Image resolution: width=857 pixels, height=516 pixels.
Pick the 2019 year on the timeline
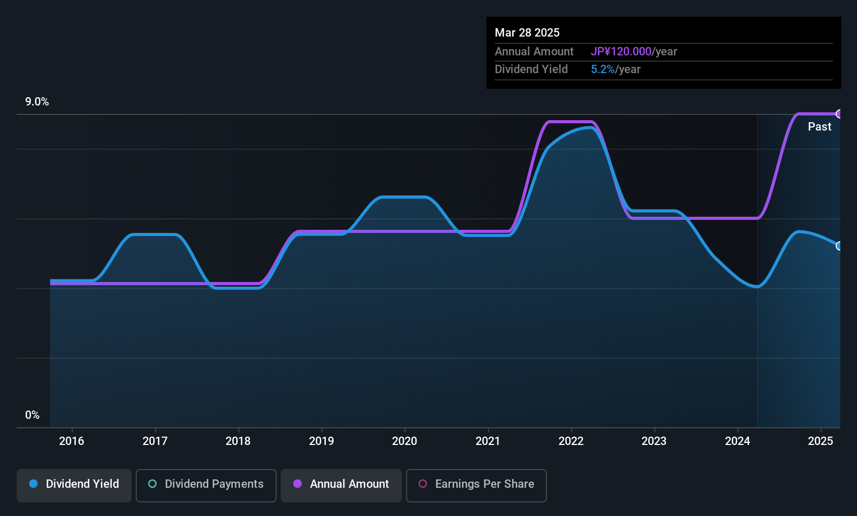[322, 441]
